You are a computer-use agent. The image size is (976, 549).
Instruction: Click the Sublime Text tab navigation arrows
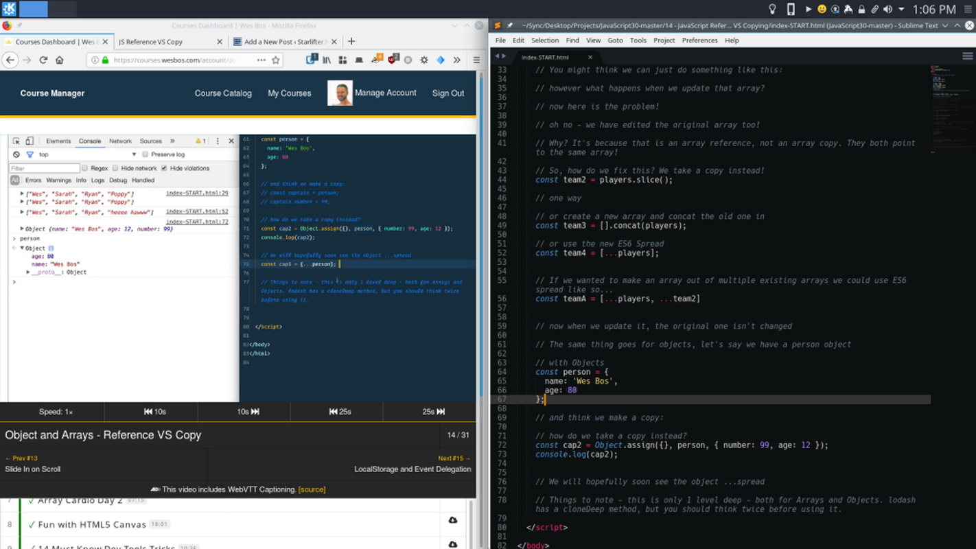pos(500,56)
